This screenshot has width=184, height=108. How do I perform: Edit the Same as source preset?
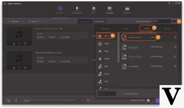click(175, 37)
